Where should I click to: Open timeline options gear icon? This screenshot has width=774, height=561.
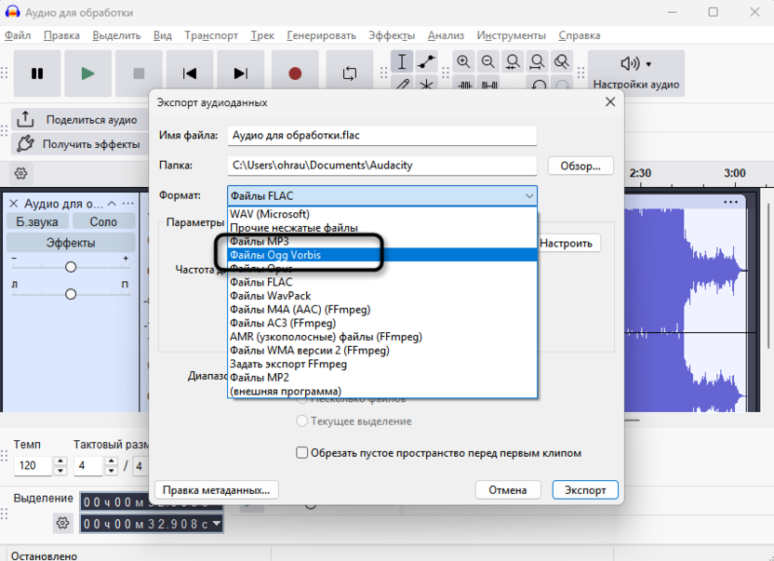tap(20, 173)
